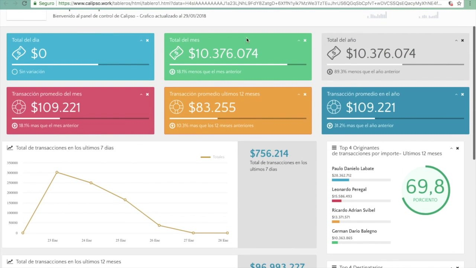Collapse the Transacción promedio en el año card
Viewport: 476px width, 268px height.
(x=456, y=95)
